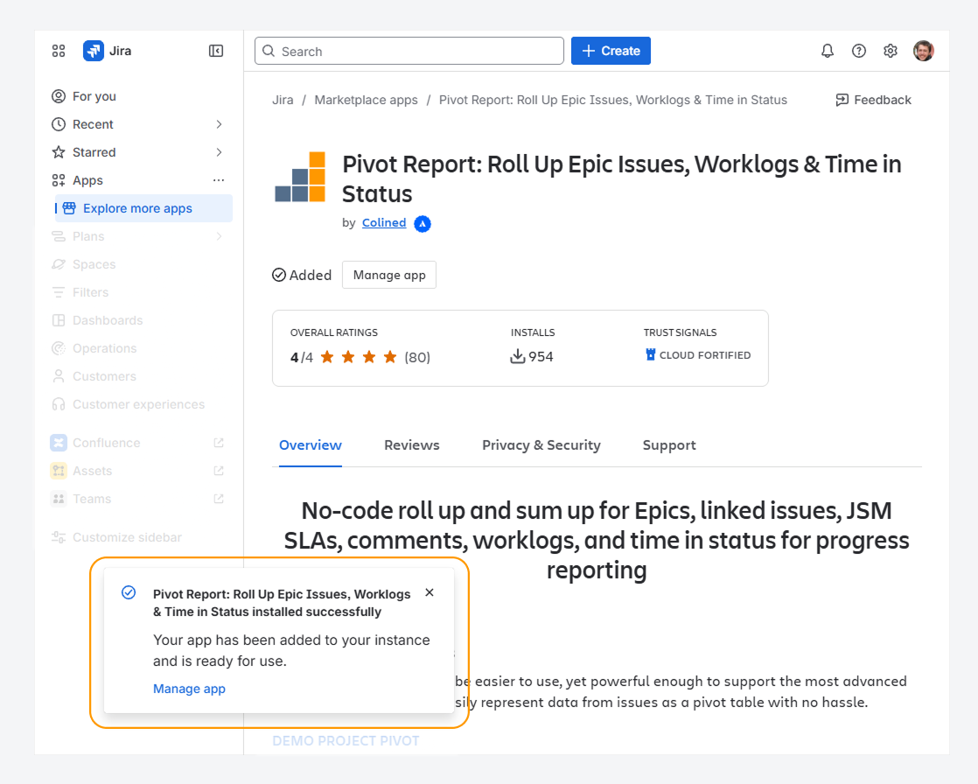Select Explore more apps
This screenshot has height=784, width=978.
[x=143, y=208]
